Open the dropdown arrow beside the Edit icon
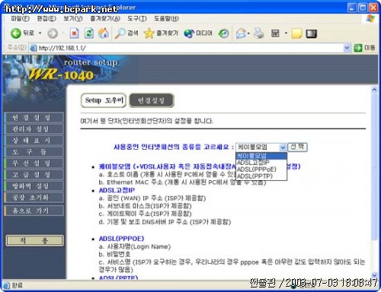Image resolution: width=381 pixels, height=292 pixels. point(286,33)
